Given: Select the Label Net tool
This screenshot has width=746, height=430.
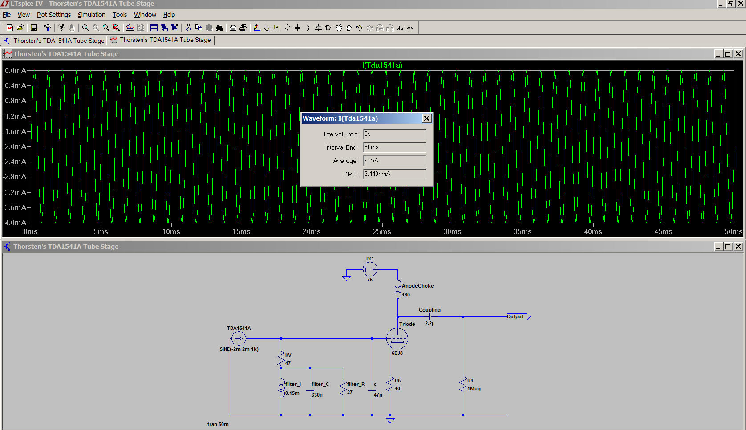Looking at the screenshot, I should pyautogui.click(x=277, y=28).
